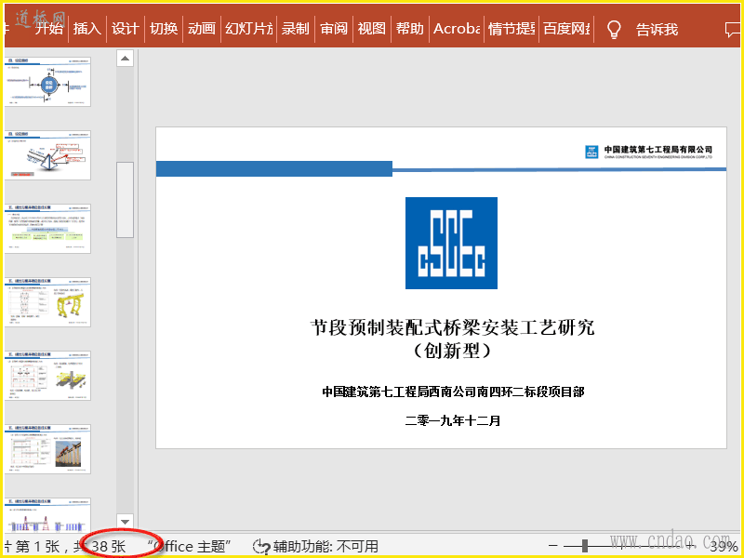The image size is (744, 558).
Task: Click the 告诉我 search box
Action: click(657, 30)
